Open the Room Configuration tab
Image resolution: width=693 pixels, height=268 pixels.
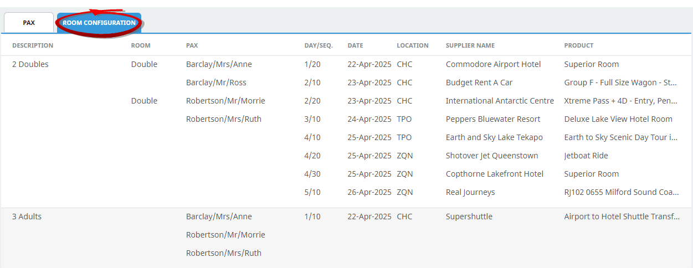[99, 23]
